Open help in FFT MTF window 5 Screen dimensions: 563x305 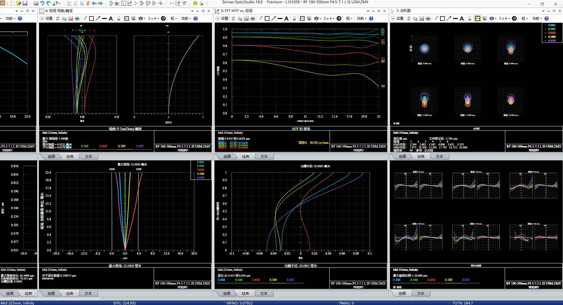pos(371,18)
